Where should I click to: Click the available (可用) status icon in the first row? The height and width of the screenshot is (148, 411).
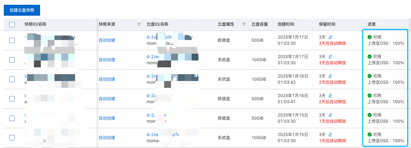[x=370, y=37]
